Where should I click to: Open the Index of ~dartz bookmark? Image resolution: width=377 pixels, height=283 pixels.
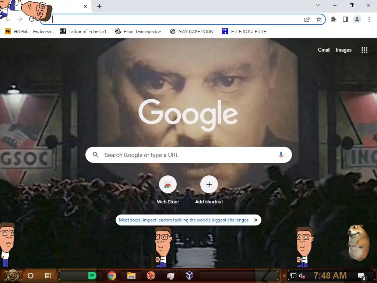click(84, 32)
